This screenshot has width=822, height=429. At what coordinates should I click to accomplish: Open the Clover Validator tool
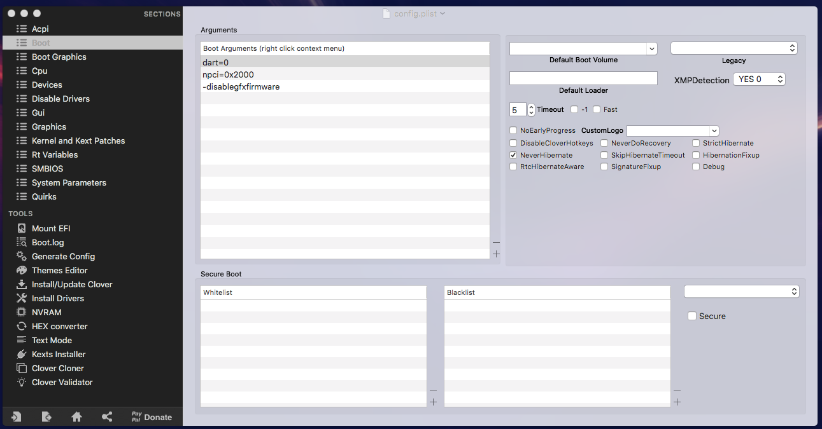62,382
